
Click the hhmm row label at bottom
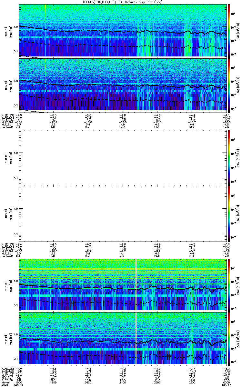[5, 382]
